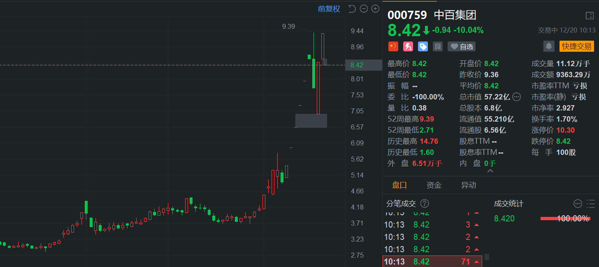Zoom in the K-line chart with plus icon
The height and width of the screenshot is (267, 599).
coord(375,9)
